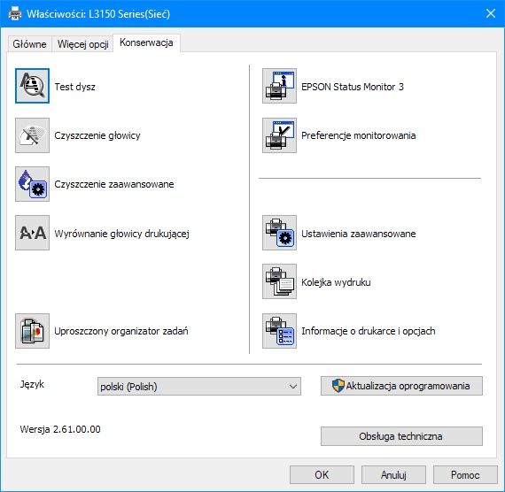Open Obsługa techniczna support button

click(x=401, y=436)
